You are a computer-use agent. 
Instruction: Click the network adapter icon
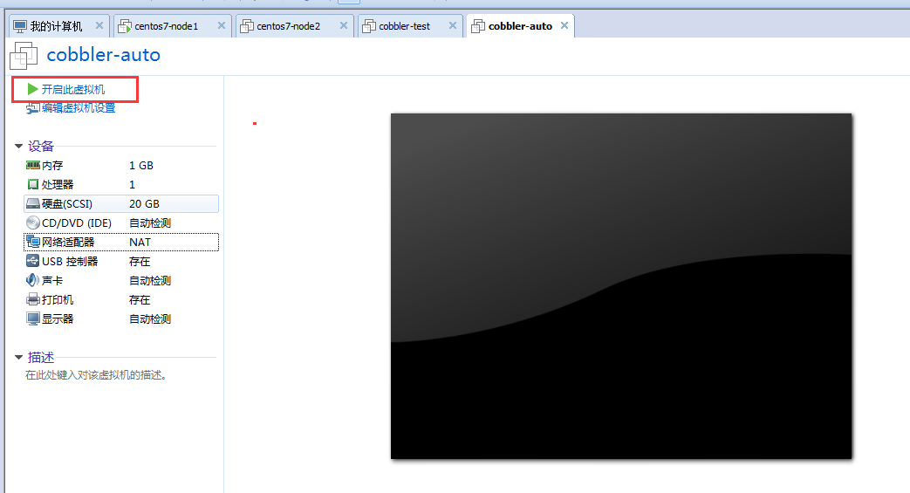pos(32,243)
